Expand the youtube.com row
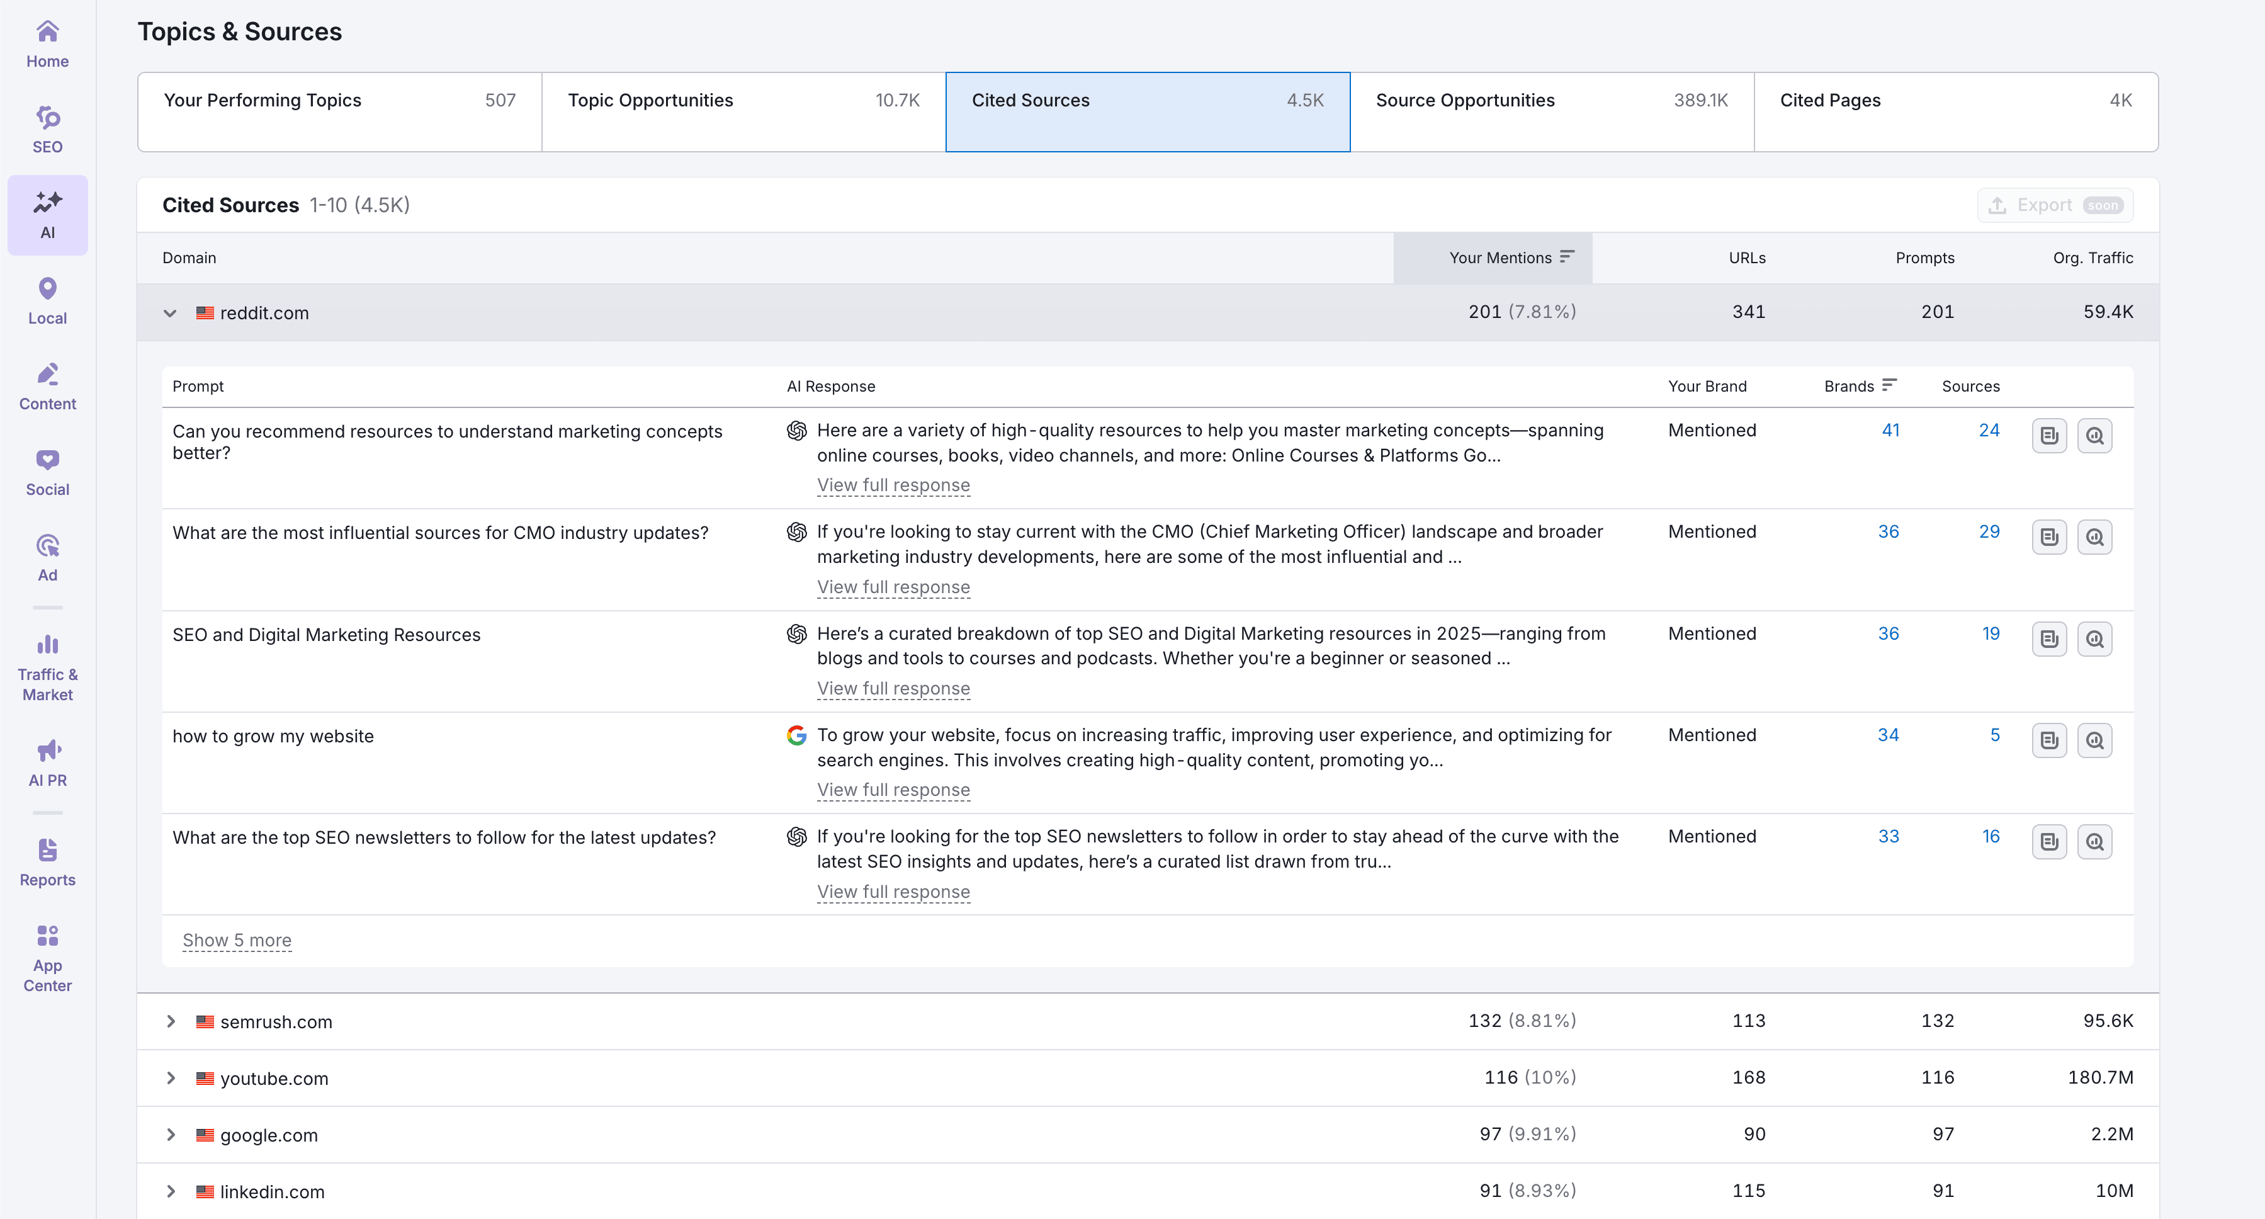Viewport: 2265px width, 1219px height. [x=171, y=1077]
